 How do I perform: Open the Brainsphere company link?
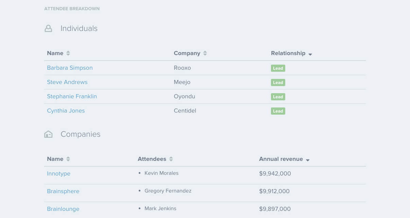63,191
